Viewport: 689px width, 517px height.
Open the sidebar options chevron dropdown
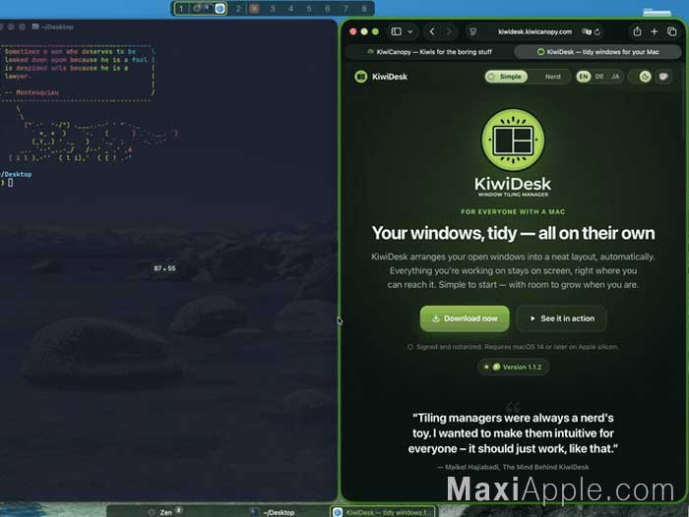click(410, 31)
